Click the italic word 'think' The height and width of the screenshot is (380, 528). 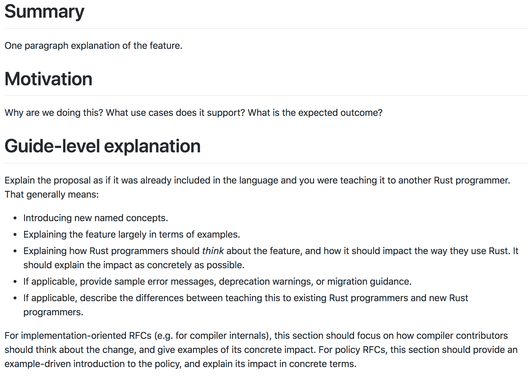pos(213,251)
